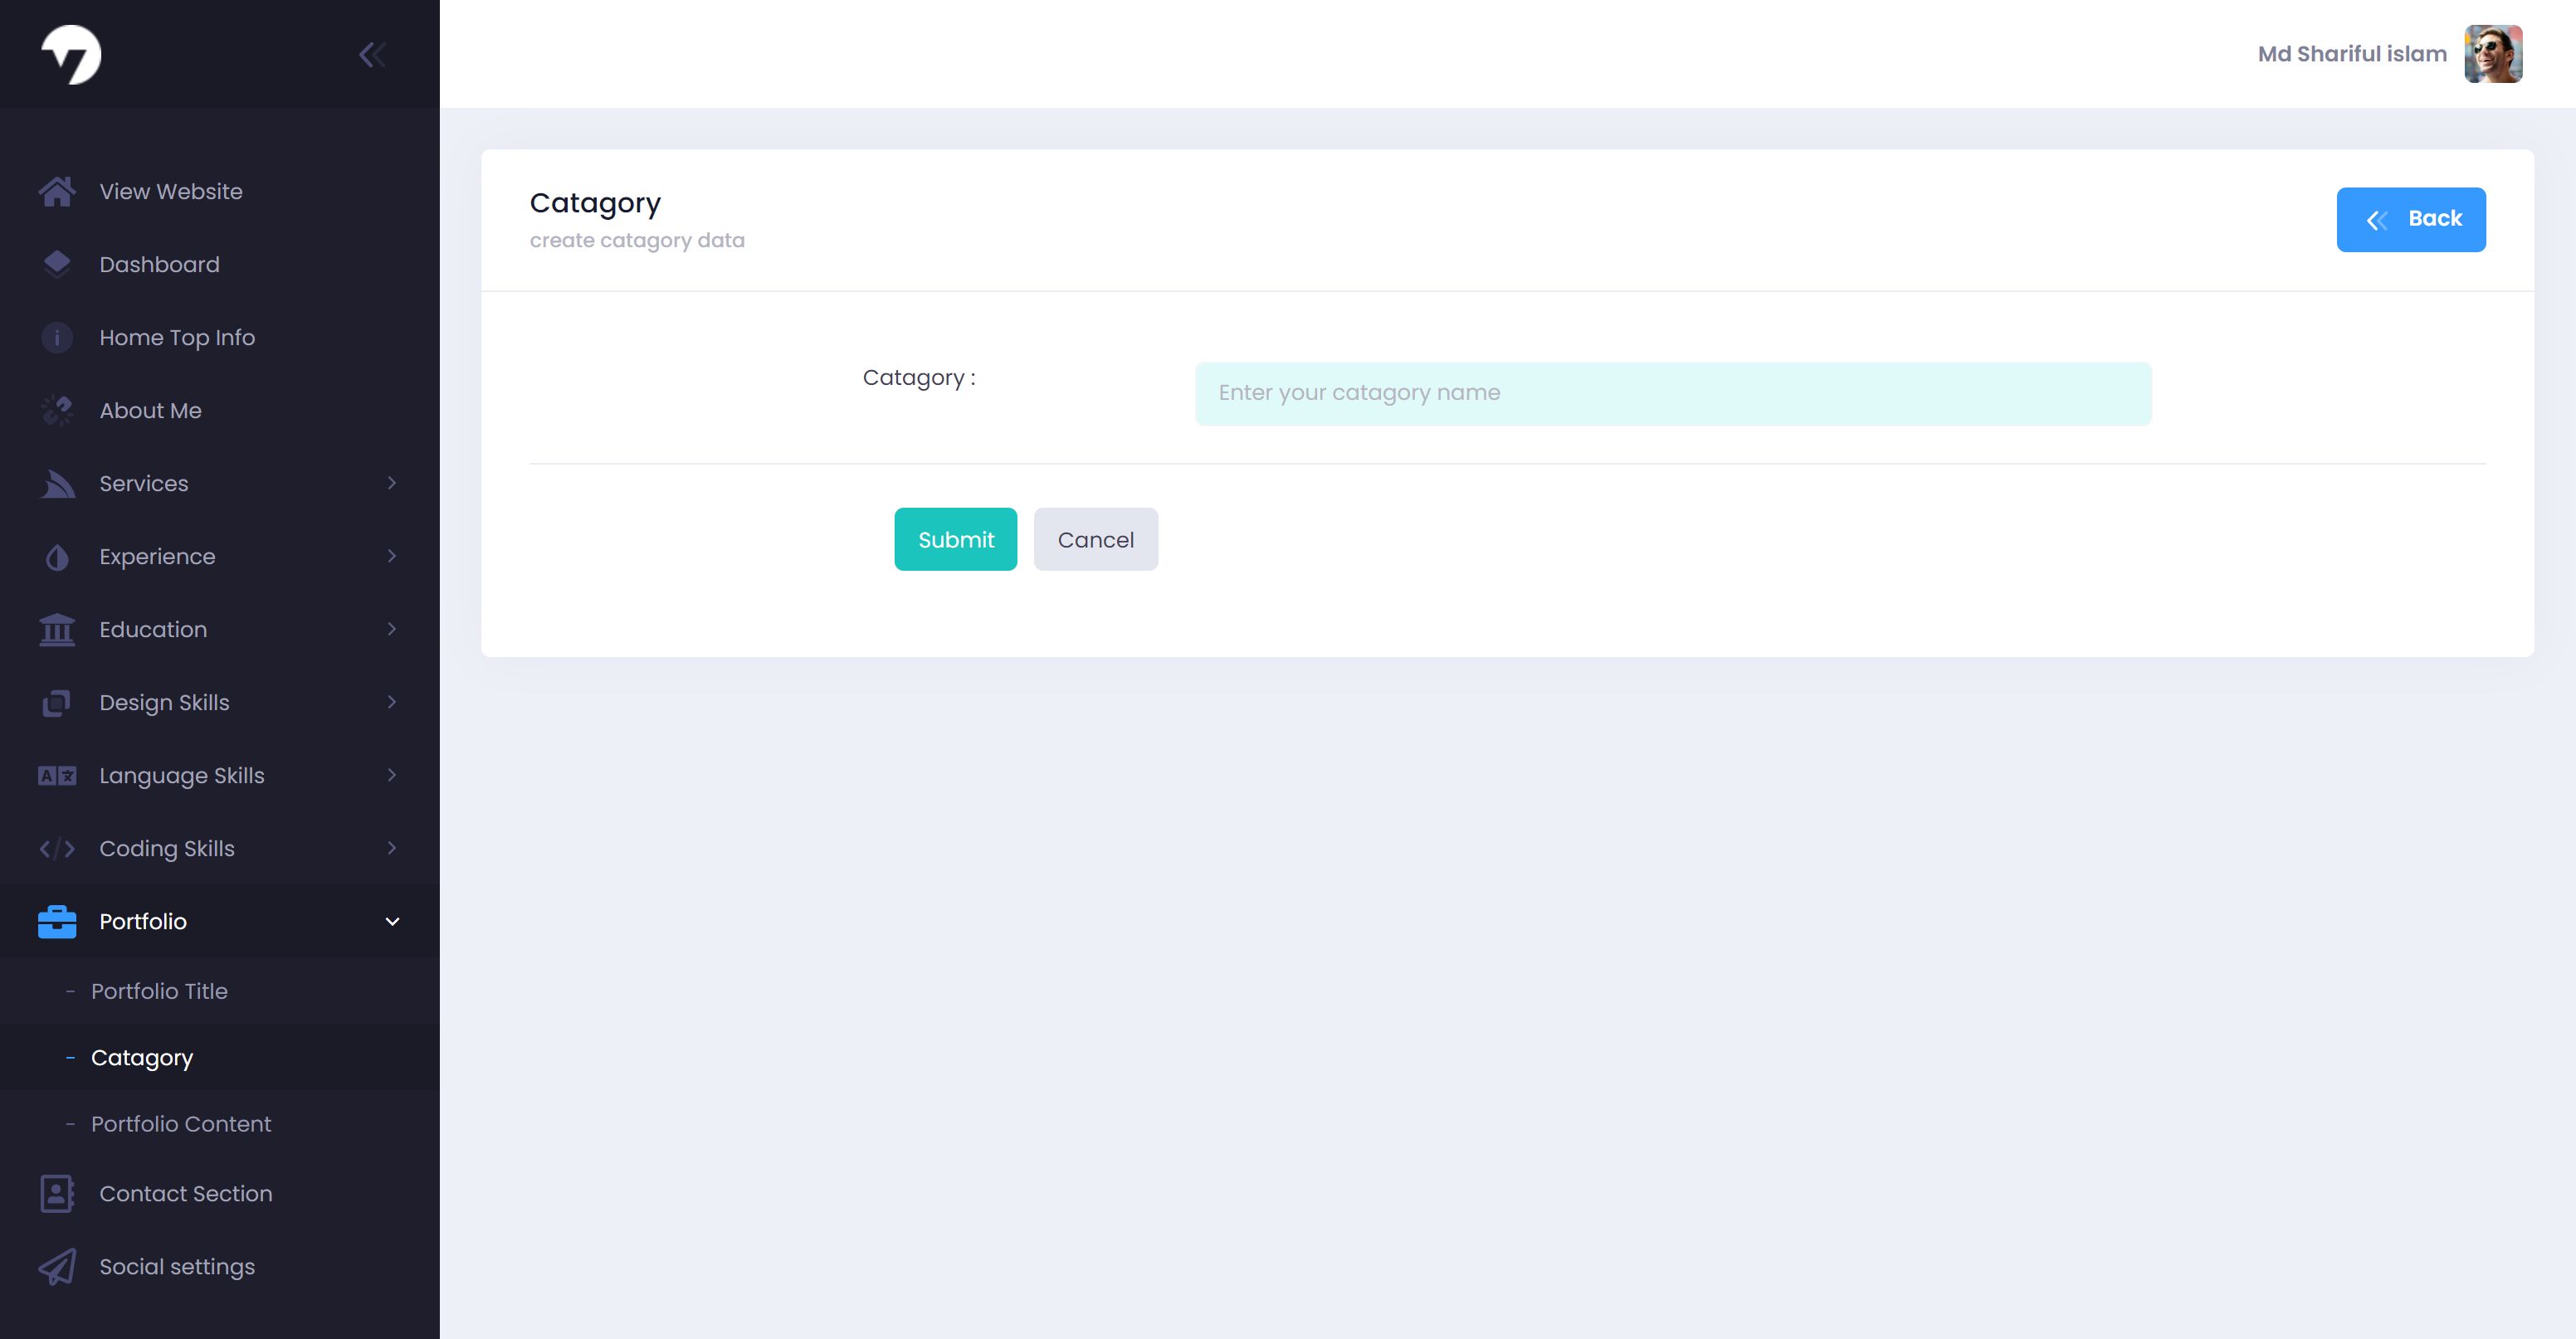Click the logo at the top of the sidebar
2576x1339 pixels.
click(x=71, y=54)
